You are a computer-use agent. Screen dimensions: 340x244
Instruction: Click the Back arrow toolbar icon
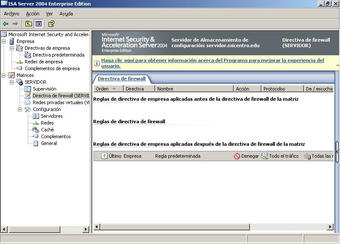coord(6,24)
